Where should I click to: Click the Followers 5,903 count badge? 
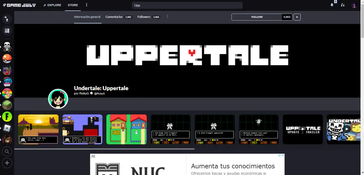click(156, 17)
